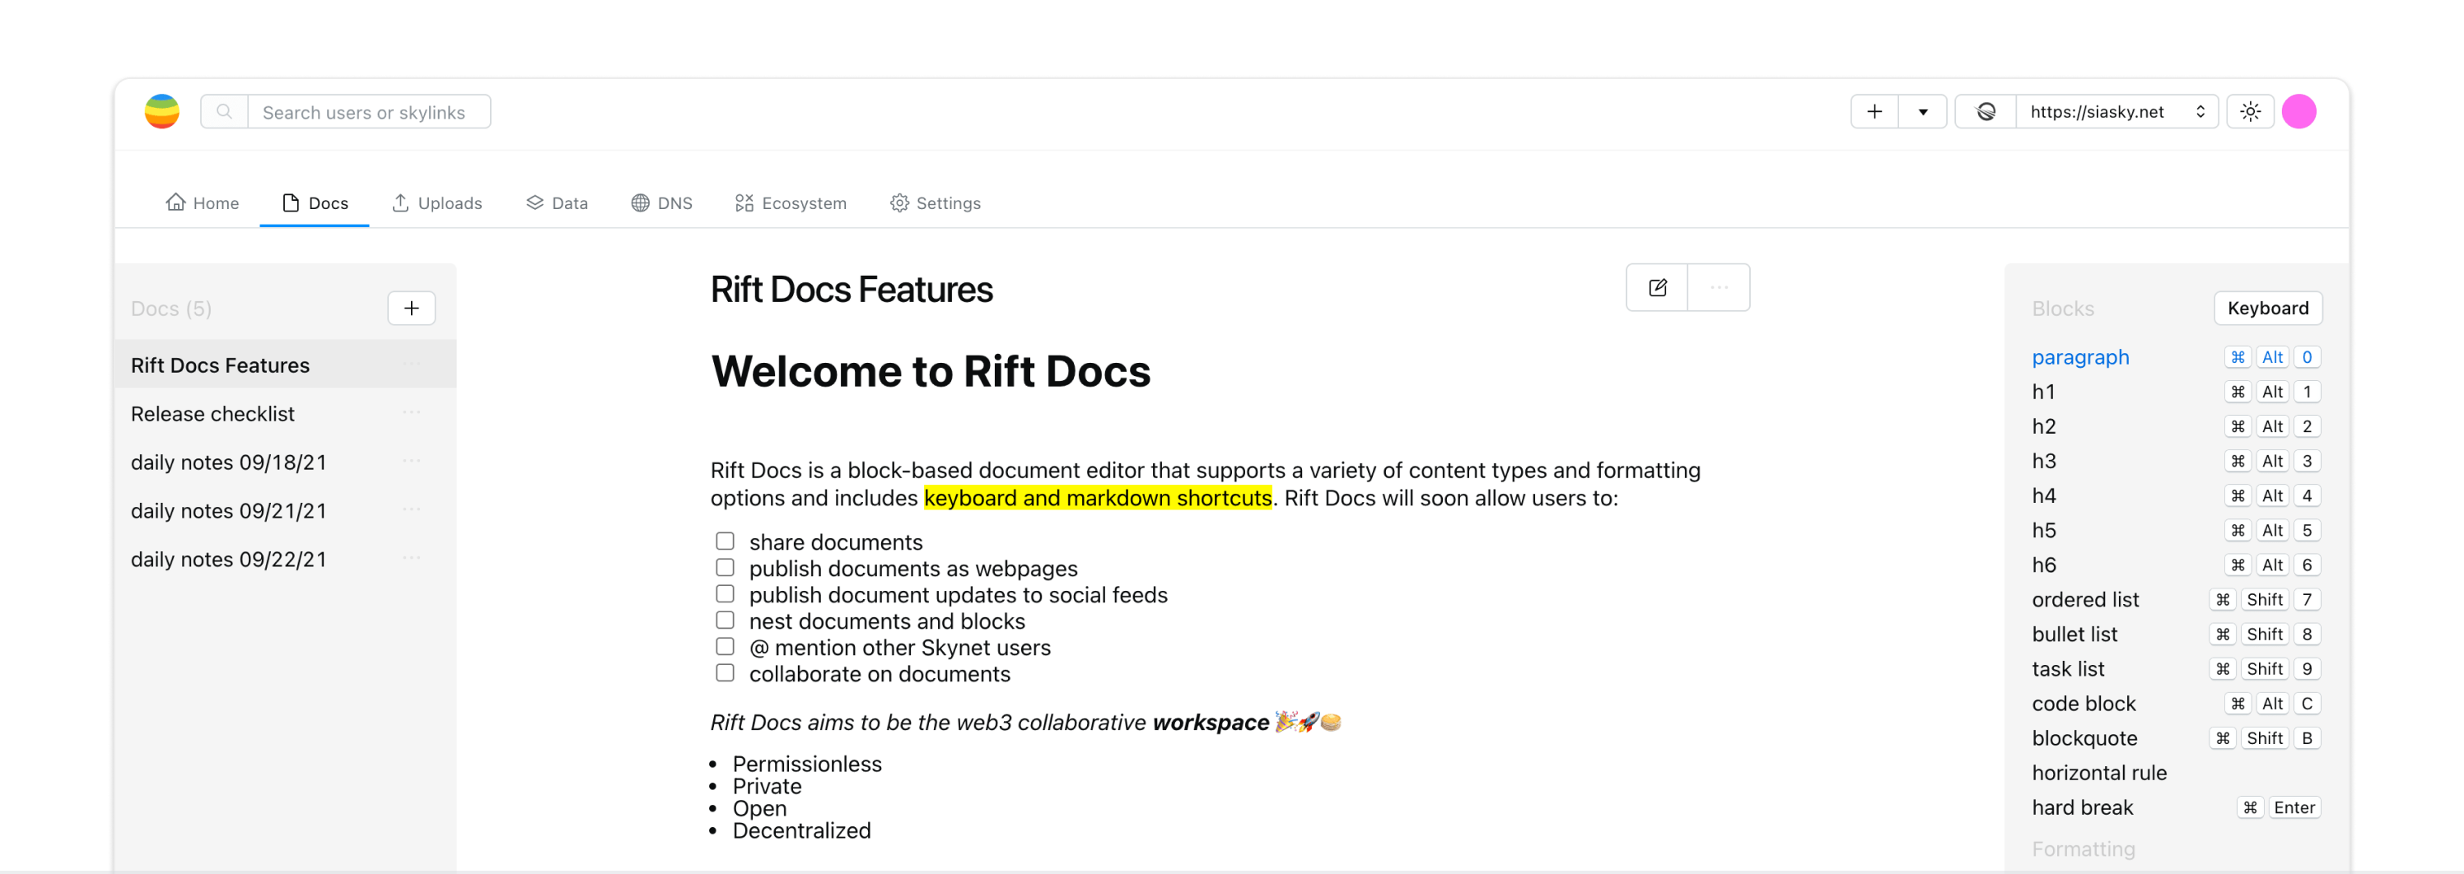Open the Data tab

point(557,202)
